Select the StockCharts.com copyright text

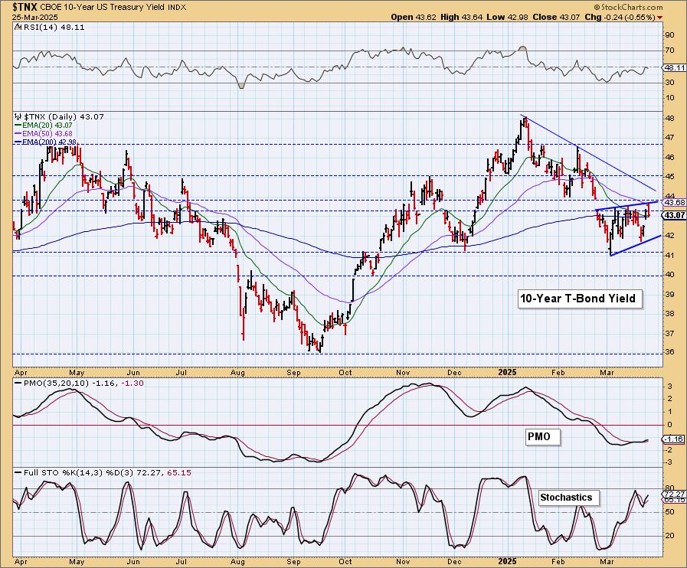628,7
